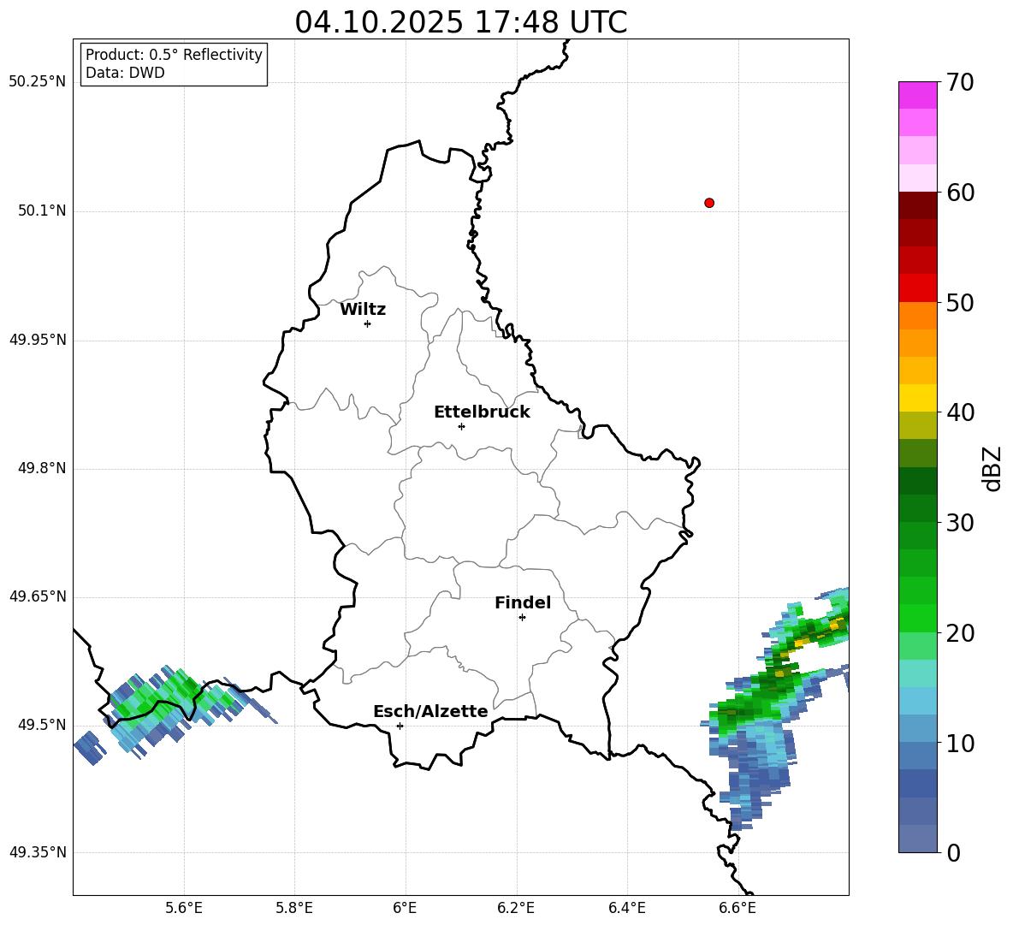Click the colorbar tick label 20
The width and height of the screenshot is (1013, 925).
(x=960, y=633)
